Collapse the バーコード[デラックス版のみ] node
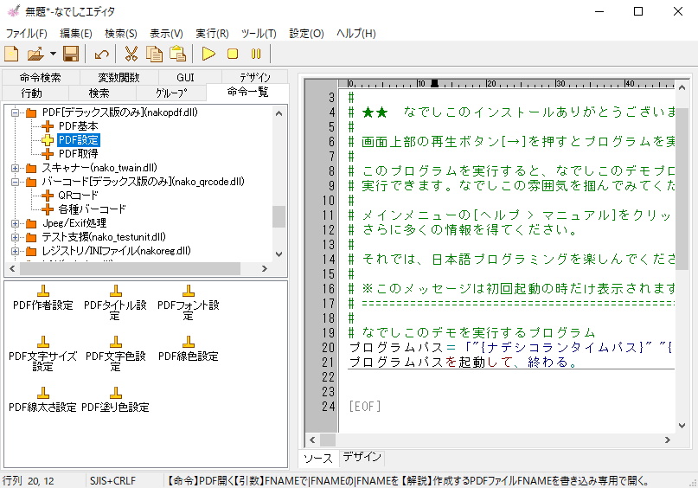 coord(15,182)
